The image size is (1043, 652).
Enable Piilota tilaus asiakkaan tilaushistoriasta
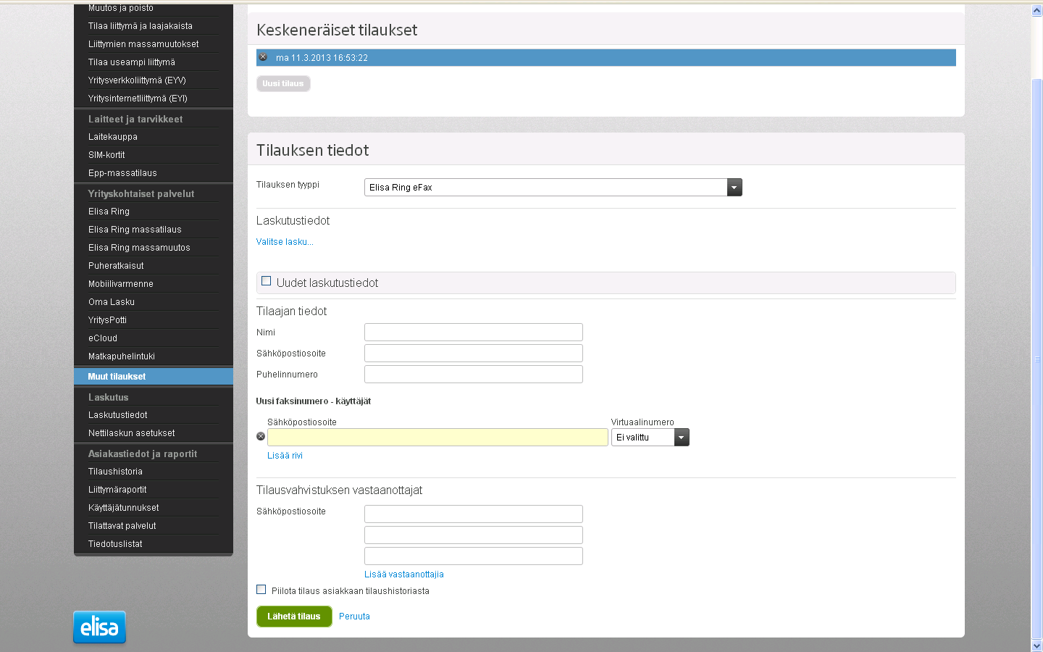261,590
